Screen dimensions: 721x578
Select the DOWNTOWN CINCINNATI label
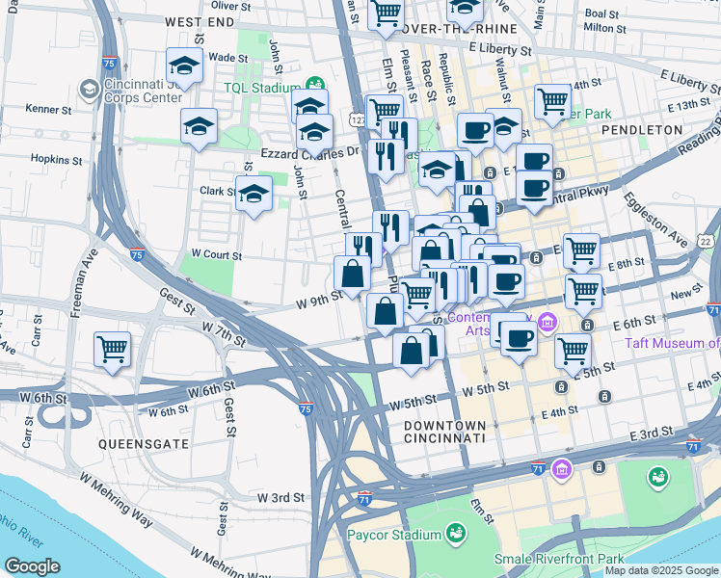pos(444,432)
